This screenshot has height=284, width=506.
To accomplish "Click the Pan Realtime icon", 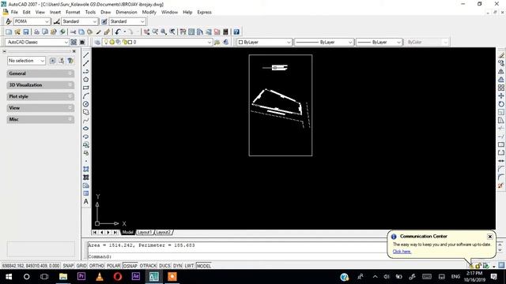I will (x=146, y=32).
